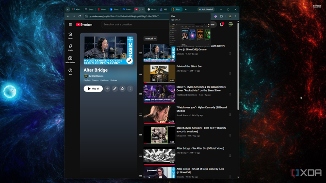326x183 pixels.
Task: Open Fable of the Silent Son title
Action: [189, 67]
